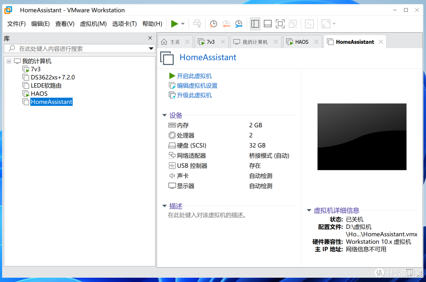Screen dimensions: 426x282
Task: Close the 7v3 tab
Action: click(x=223, y=42)
